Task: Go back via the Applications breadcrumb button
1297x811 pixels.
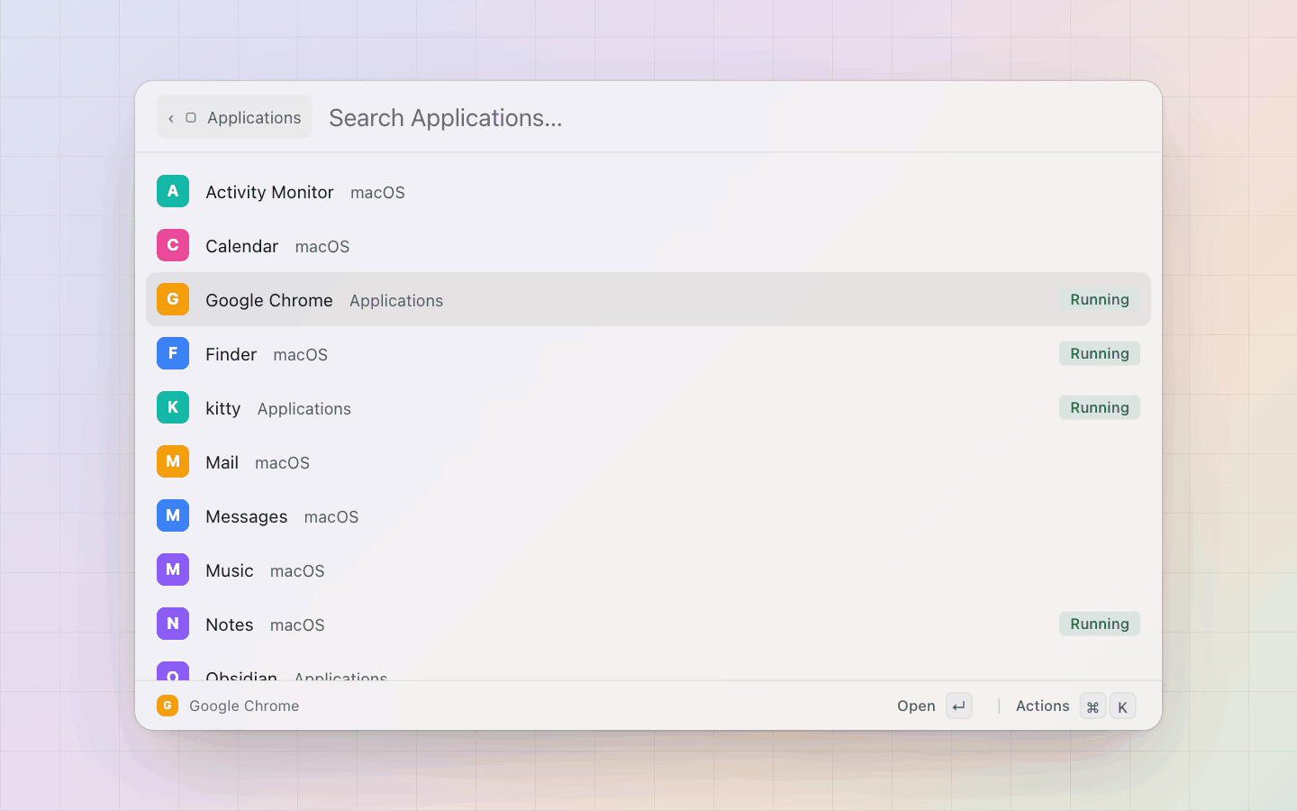Action: tap(234, 117)
